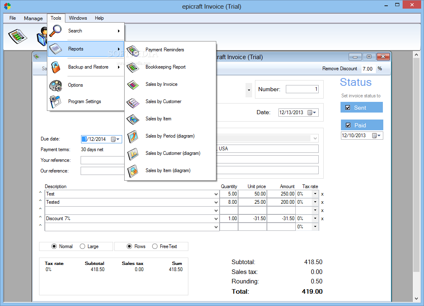This screenshot has height=306, width=424.
Task: Open the Due date calendar picker icon
Action: [x=116, y=139]
